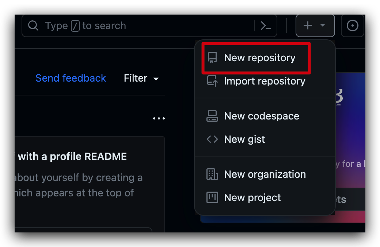Click the code brackets icon beside New gist
Viewport: 380px width, 247px height.
[x=212, y=139]
